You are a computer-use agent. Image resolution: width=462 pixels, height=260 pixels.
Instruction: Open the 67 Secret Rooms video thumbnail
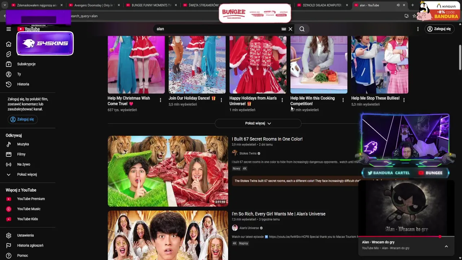(168, 171)
